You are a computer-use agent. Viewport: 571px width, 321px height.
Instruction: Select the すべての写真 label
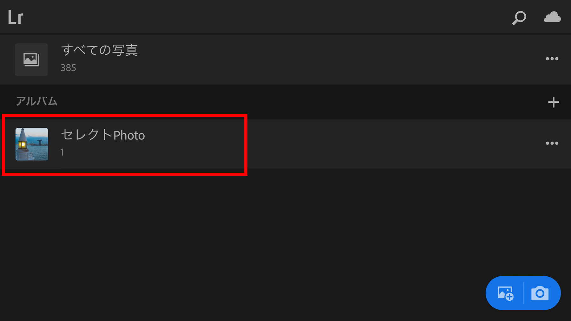coord(99,50)
